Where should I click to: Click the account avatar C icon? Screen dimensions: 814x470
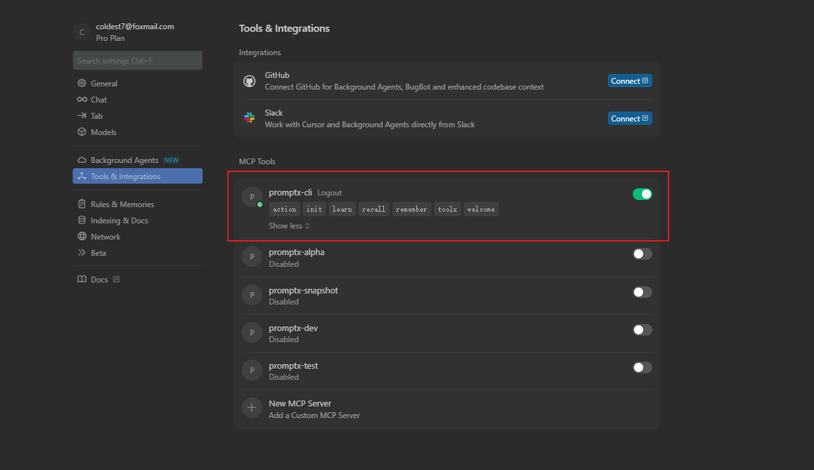point(82,32)
